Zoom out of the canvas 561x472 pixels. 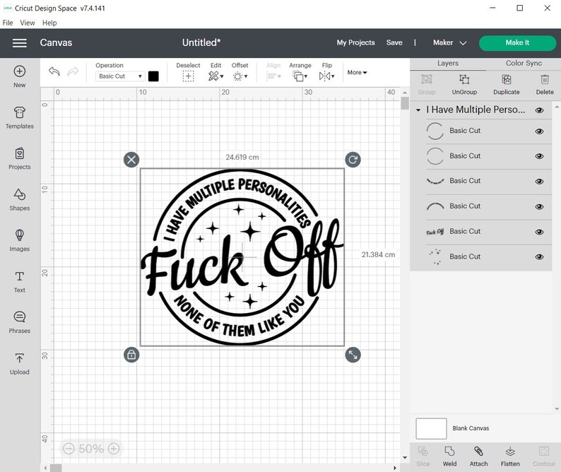point(69,449)
